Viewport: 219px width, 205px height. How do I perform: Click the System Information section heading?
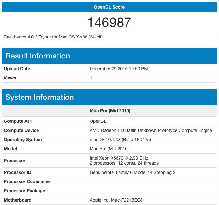tap(40, 97)
